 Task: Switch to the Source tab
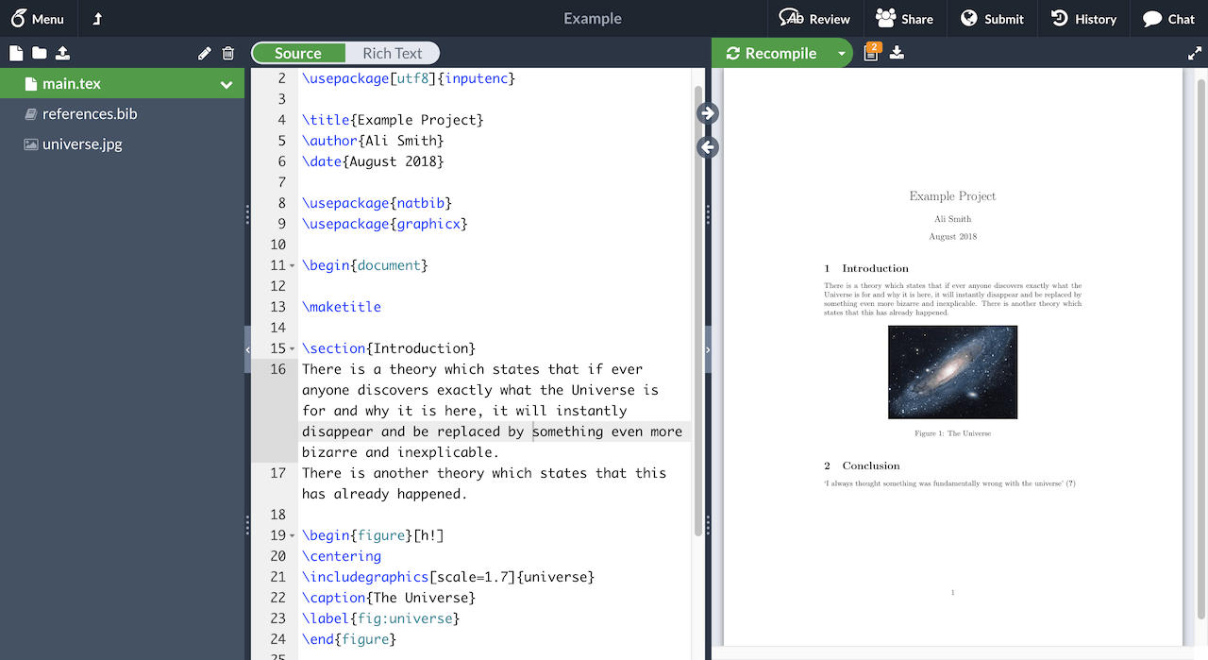[298, 53]
